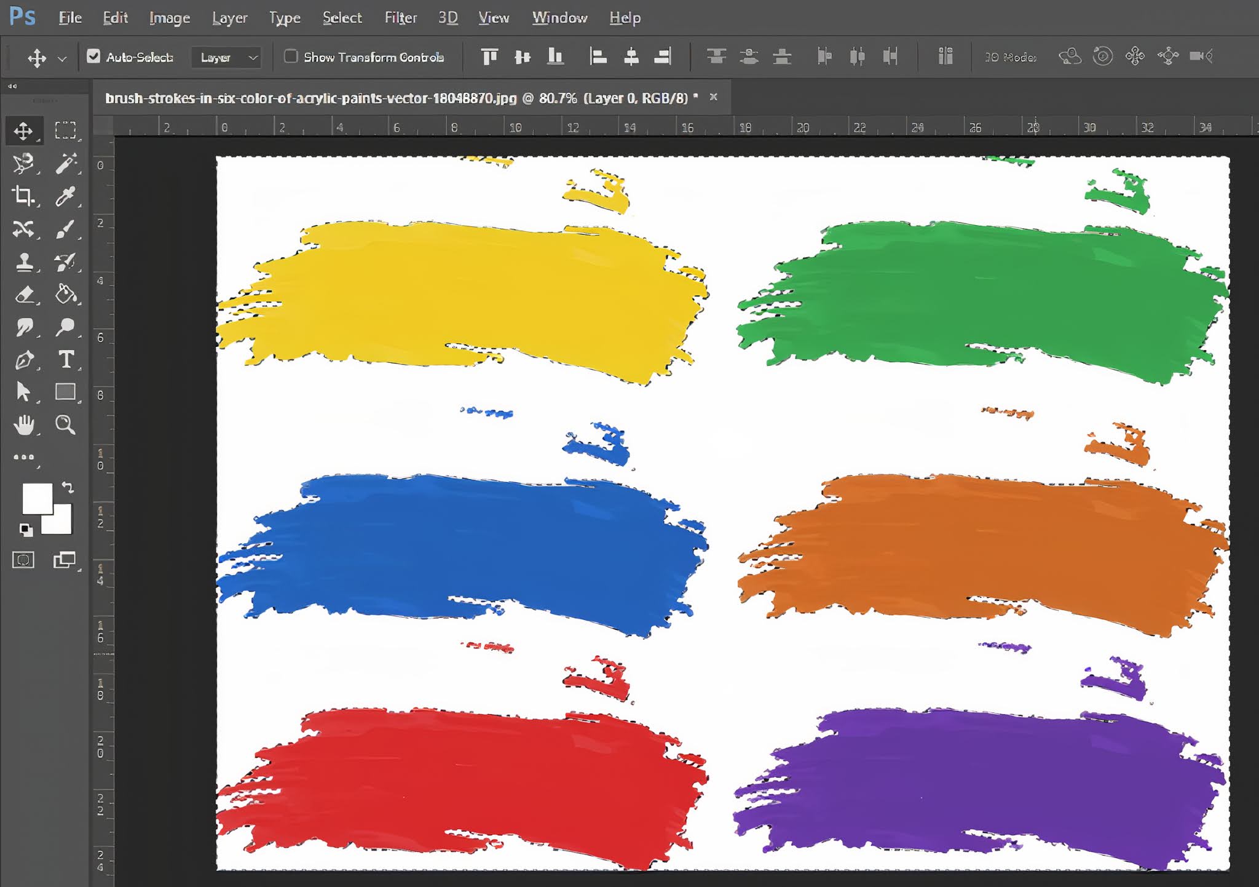Screen dimensions: 1259x887
Task: Open the Auto-Select Layer dropdown
Action: tap(226, 57)
